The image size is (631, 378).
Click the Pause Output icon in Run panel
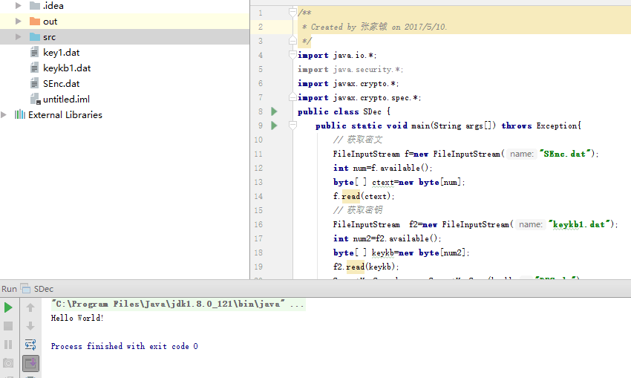pyautogui.click(x=8, y=345)
